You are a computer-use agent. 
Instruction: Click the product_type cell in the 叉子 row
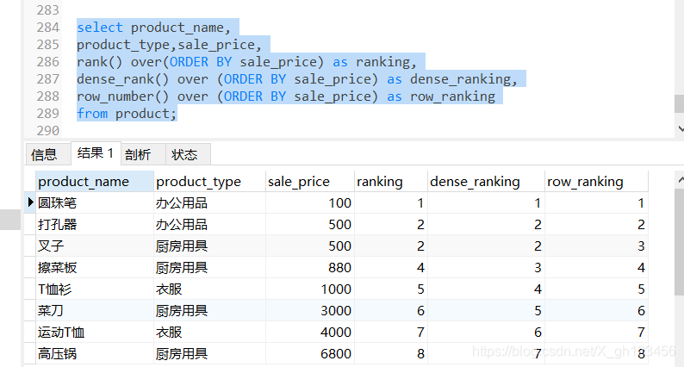click(x=210, y=246)
